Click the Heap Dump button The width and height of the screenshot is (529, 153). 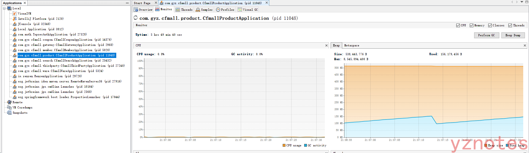(513, 35)
